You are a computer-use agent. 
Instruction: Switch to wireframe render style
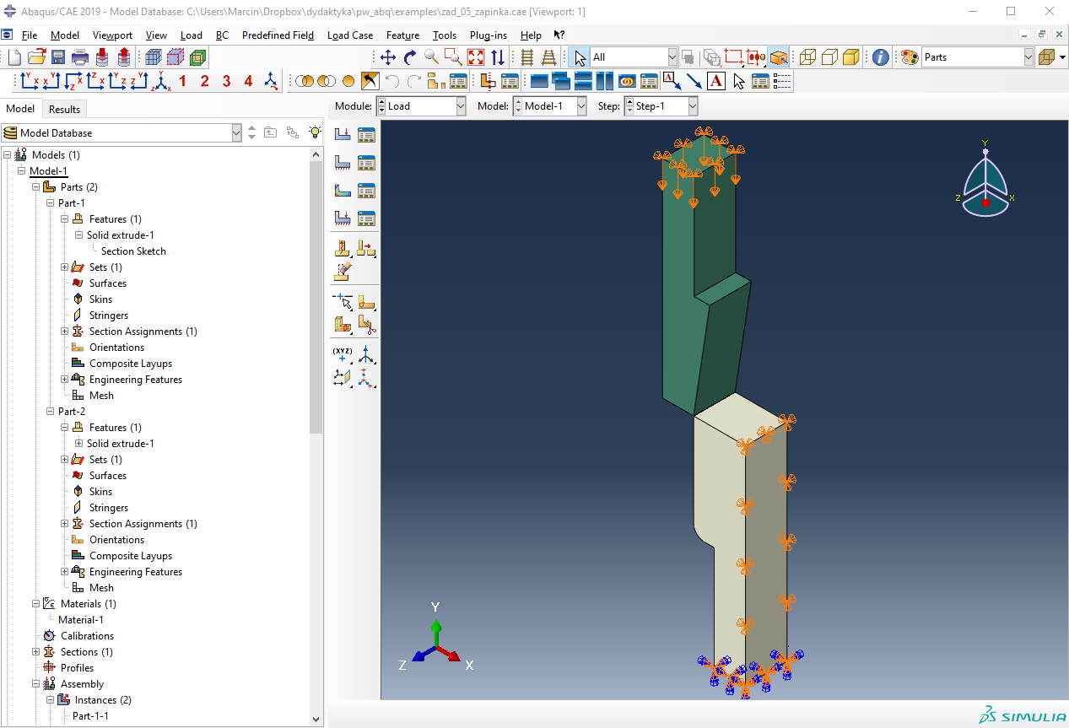tap(807, 57)
